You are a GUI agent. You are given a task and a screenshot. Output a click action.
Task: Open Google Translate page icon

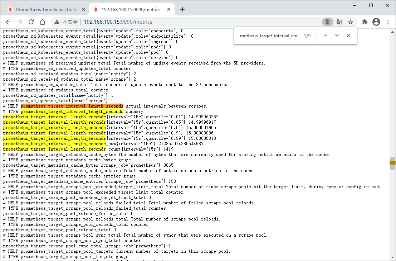pyautogui.click(x=339, y=22)
